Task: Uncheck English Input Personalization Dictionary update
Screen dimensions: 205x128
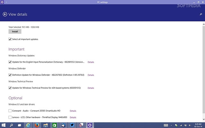Action: [x=10, y=62]
